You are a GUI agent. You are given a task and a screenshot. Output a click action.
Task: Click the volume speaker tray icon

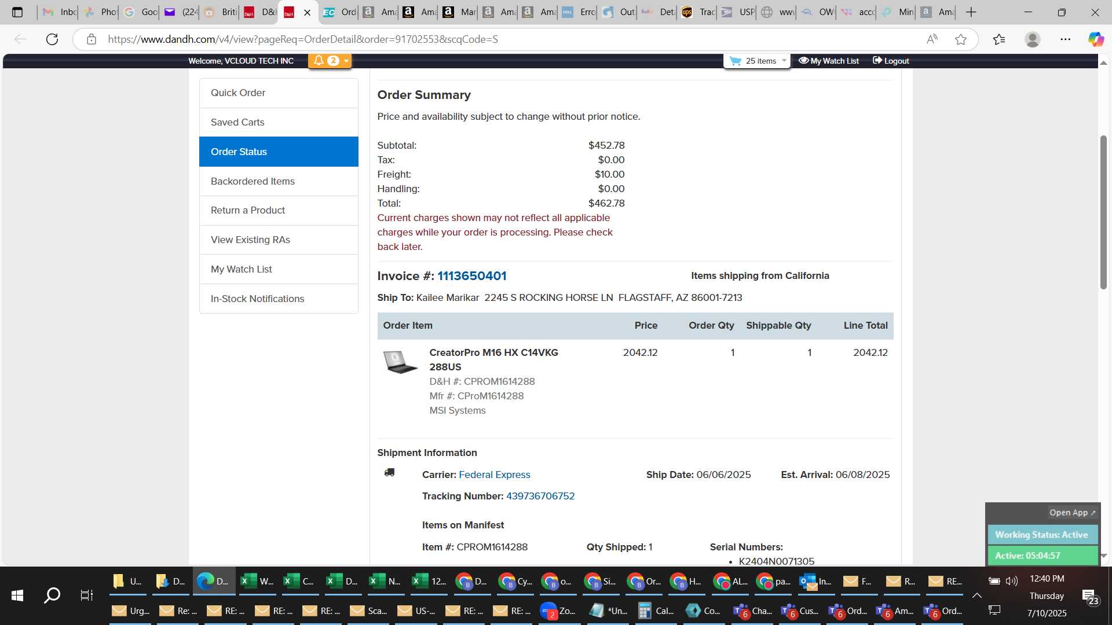(x=1012, y=581)
